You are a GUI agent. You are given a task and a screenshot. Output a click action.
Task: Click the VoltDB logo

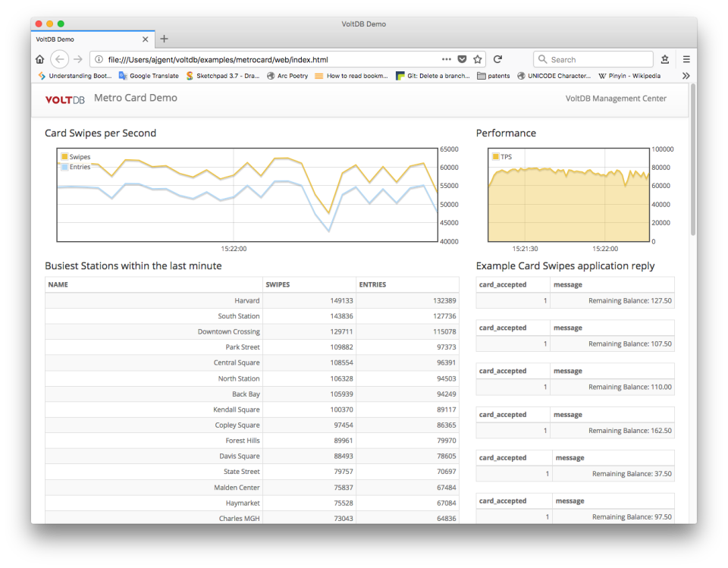64,100
